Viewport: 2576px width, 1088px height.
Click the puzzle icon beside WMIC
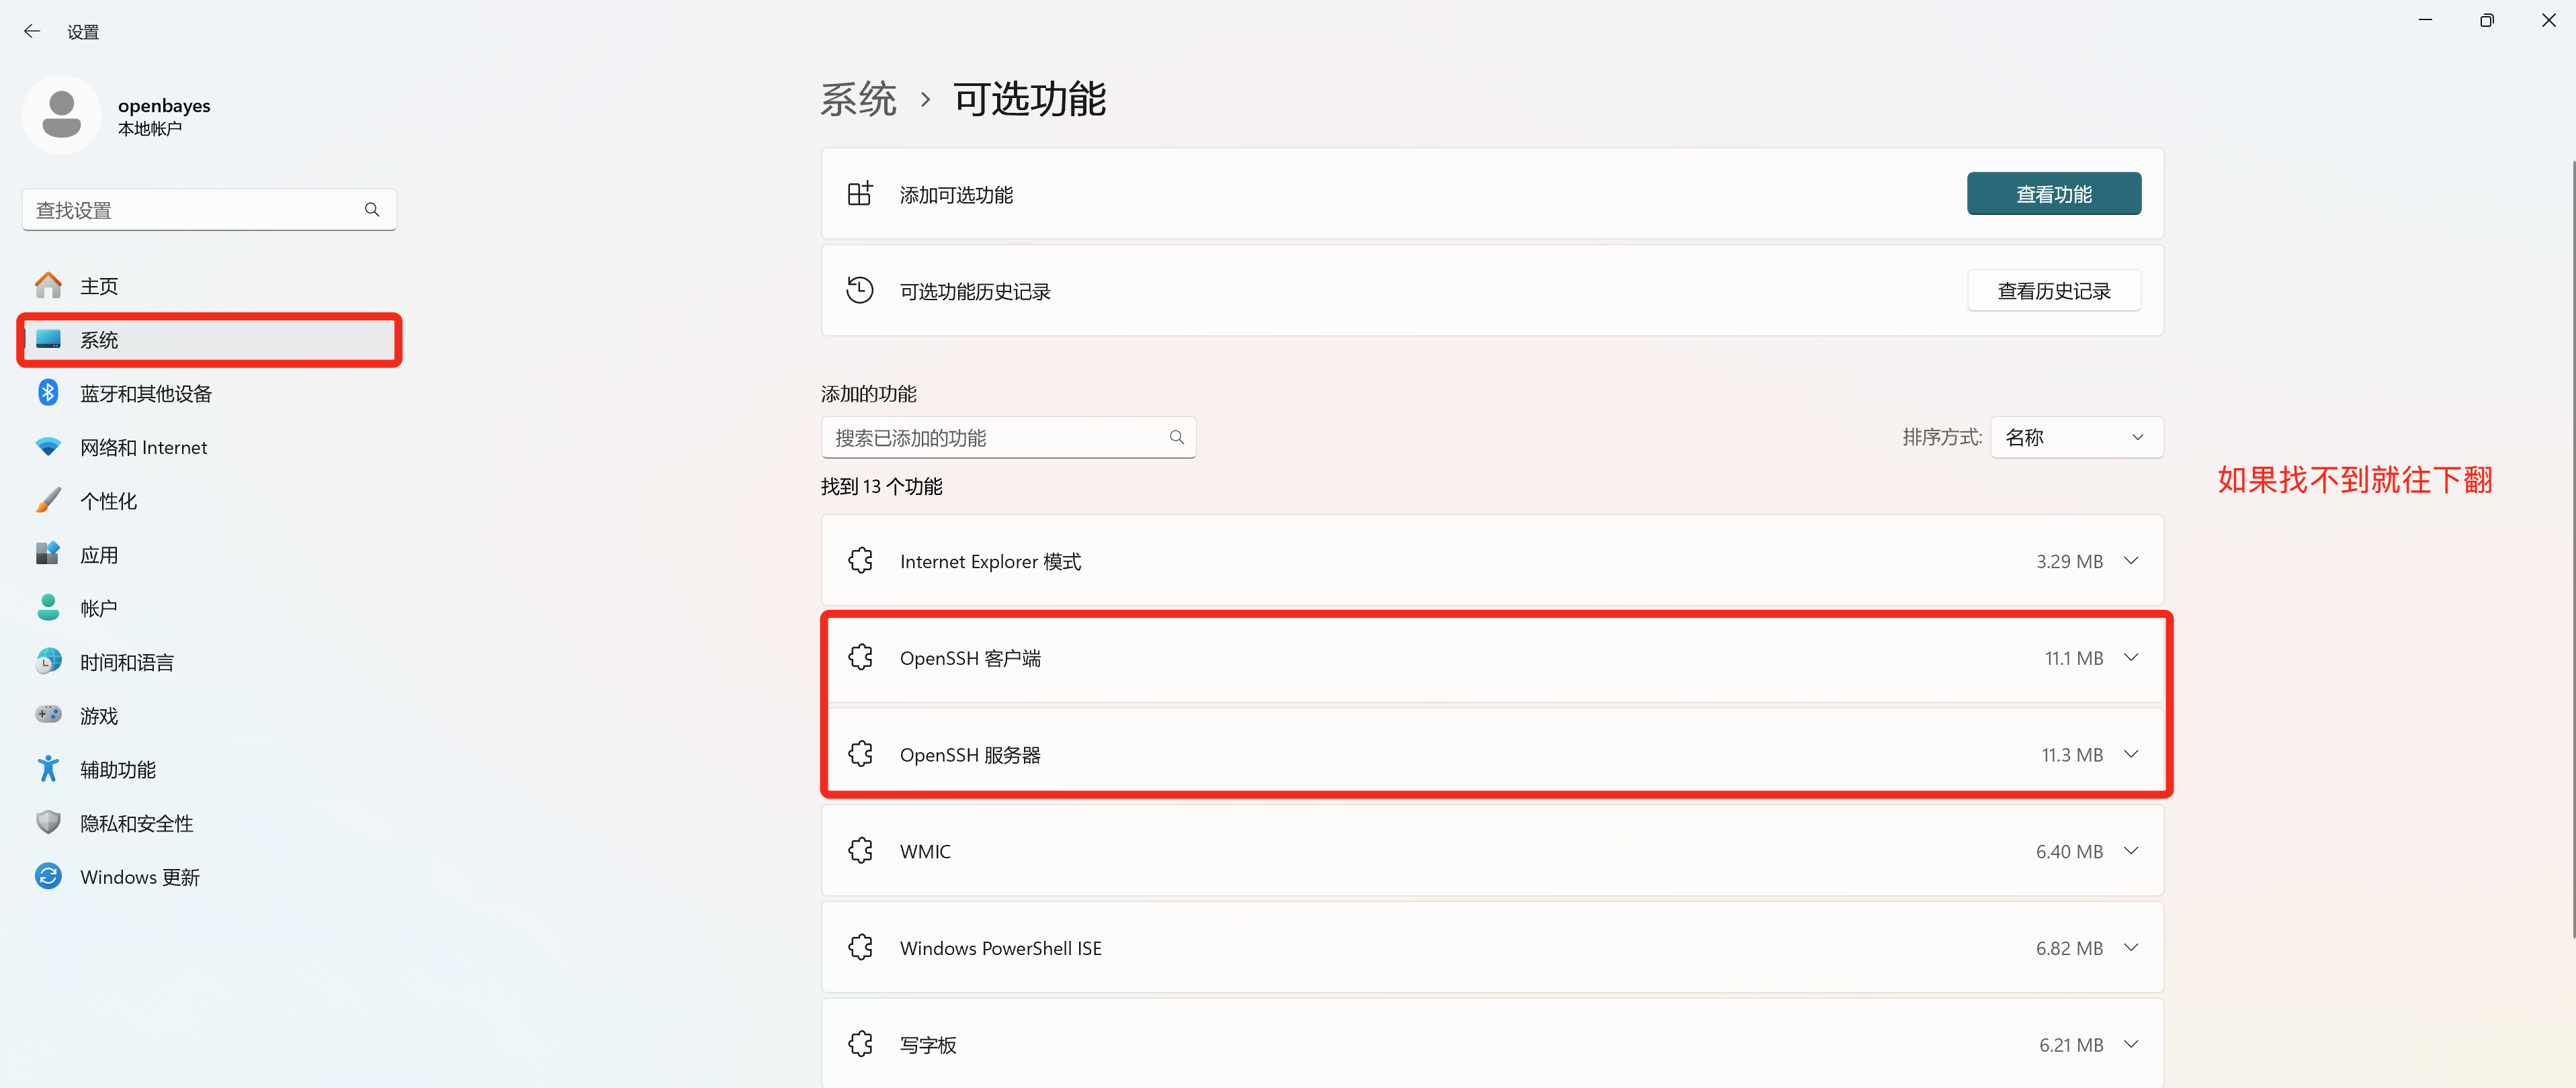[860, 851]
